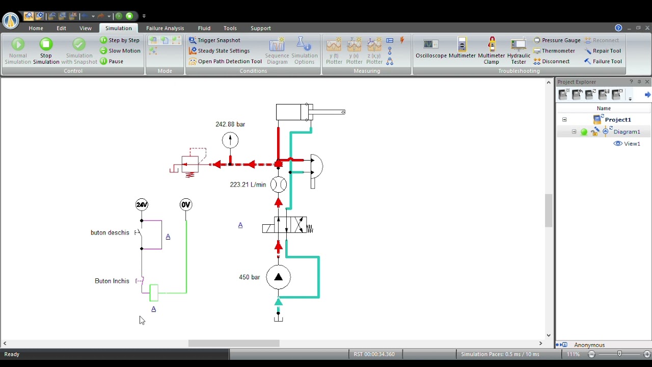
Task: Click the Disconnect tool
Action: (552, 61)
